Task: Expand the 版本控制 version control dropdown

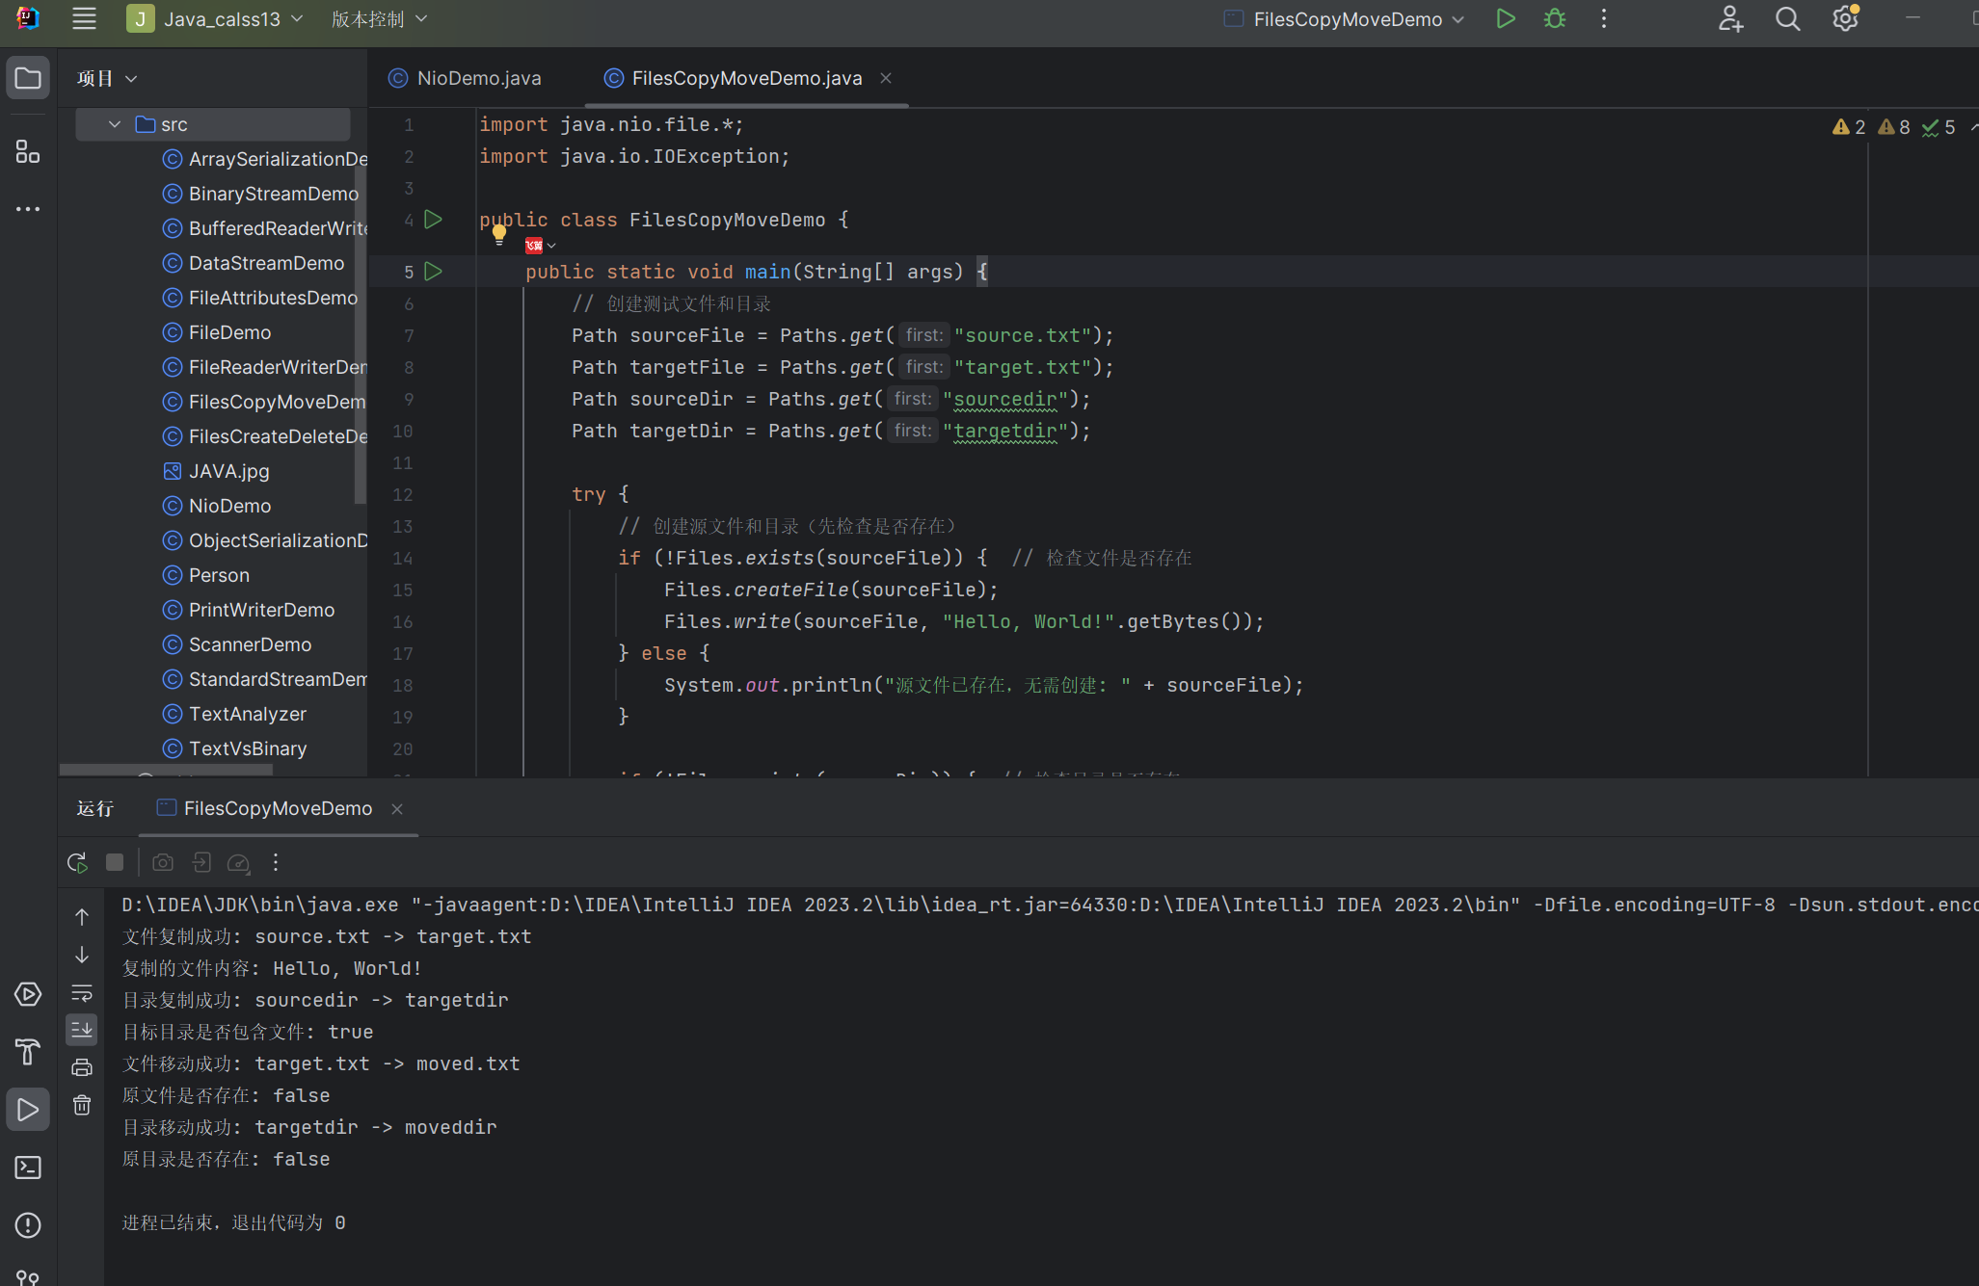Action: (x=379, y=19)
